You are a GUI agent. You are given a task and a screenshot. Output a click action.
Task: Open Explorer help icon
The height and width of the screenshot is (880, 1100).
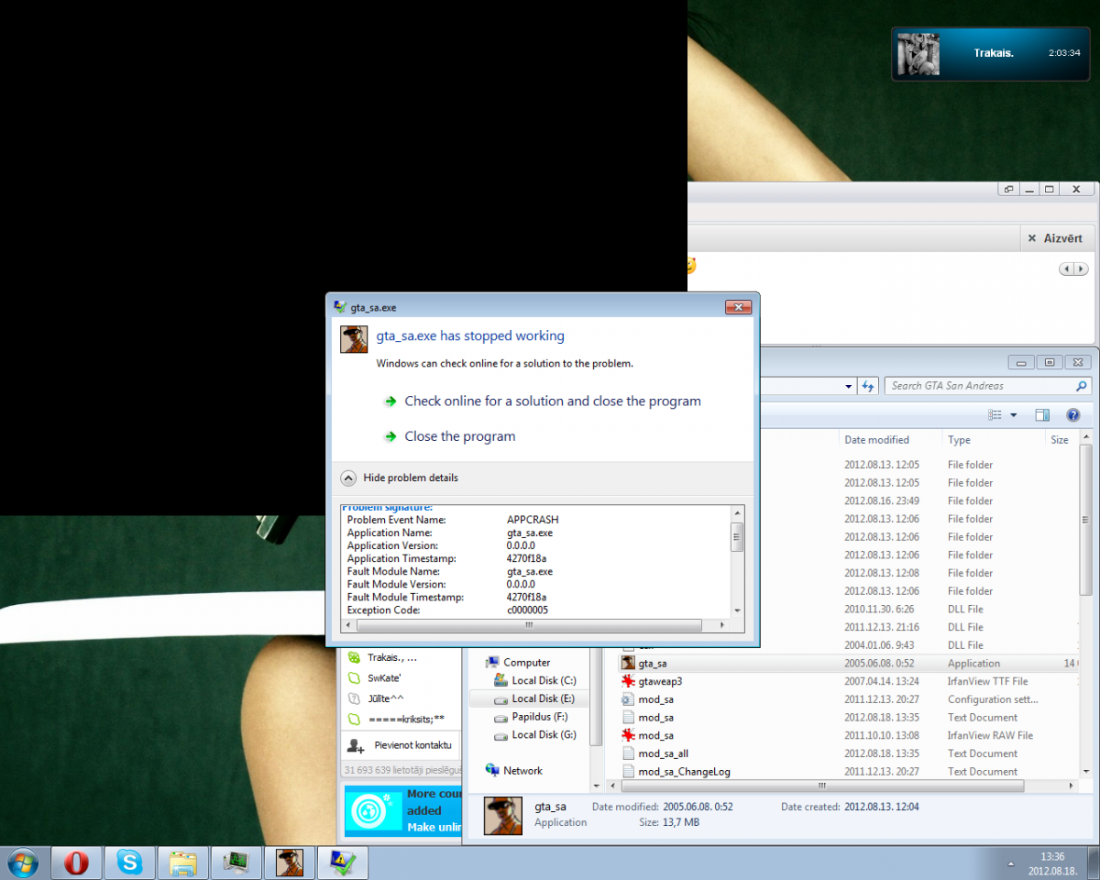[x=1073, y=415]
